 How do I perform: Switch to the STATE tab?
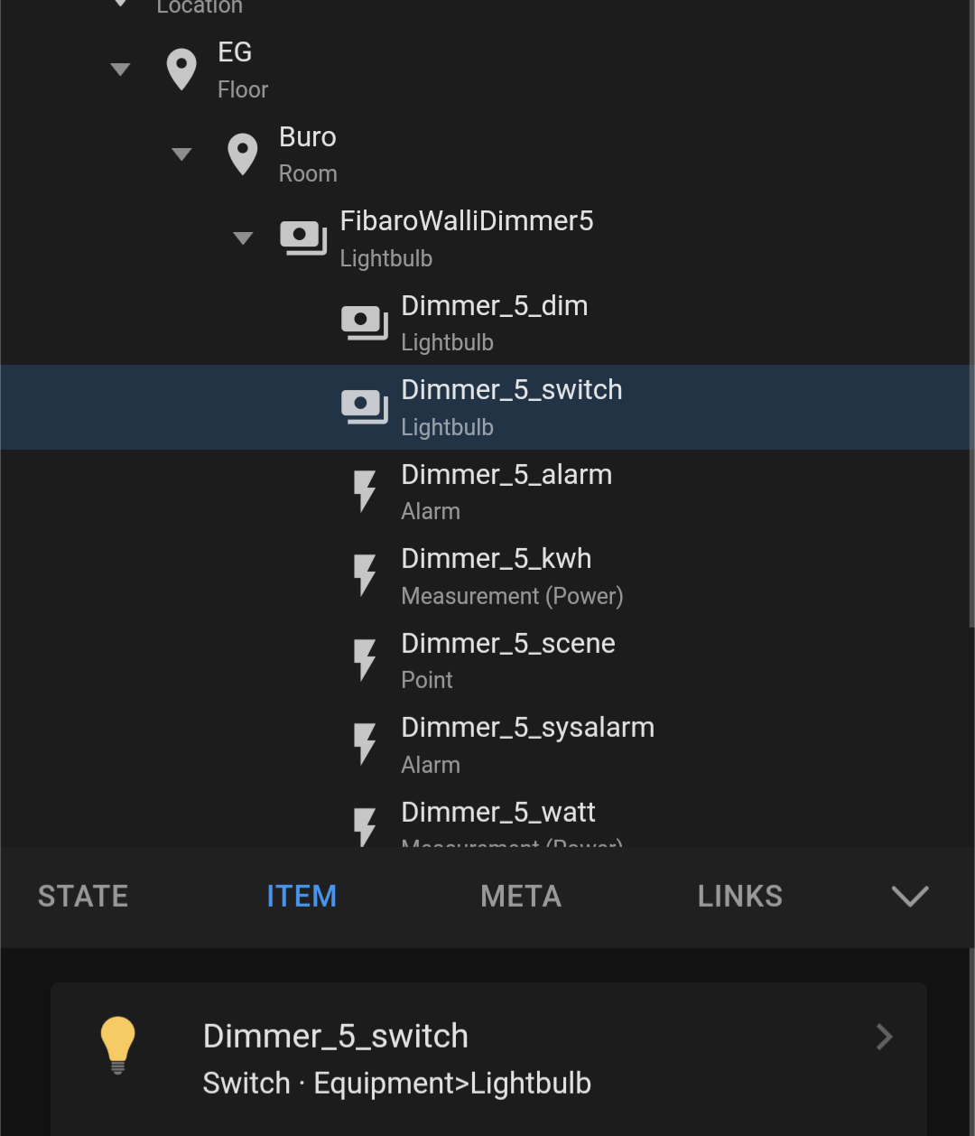(x=83, y=896)
